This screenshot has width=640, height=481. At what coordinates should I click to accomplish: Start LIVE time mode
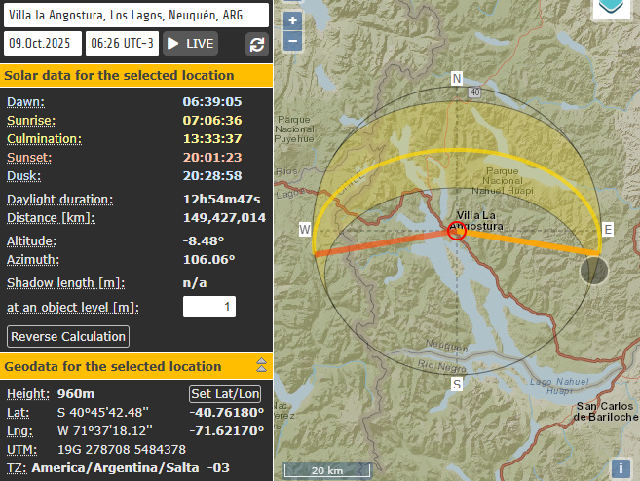tap(190, 44)
